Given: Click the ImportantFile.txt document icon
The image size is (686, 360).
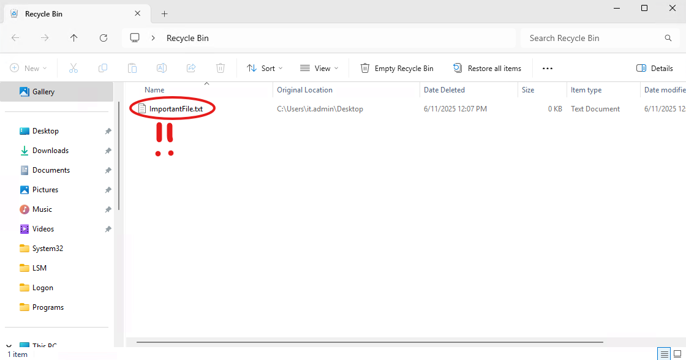Looking at the screenshot, I should coord(141,108).
